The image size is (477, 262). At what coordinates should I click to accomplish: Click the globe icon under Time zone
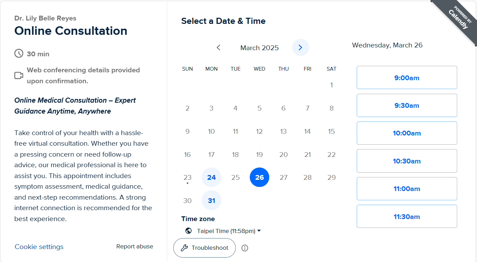188,231
